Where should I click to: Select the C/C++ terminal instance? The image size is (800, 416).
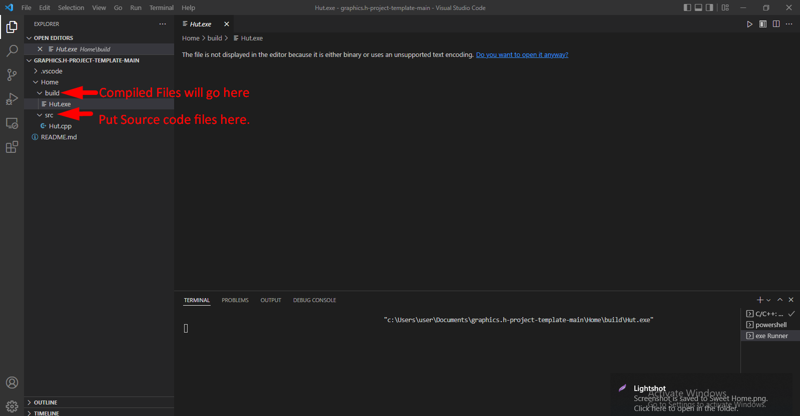[x=770, y=314]
